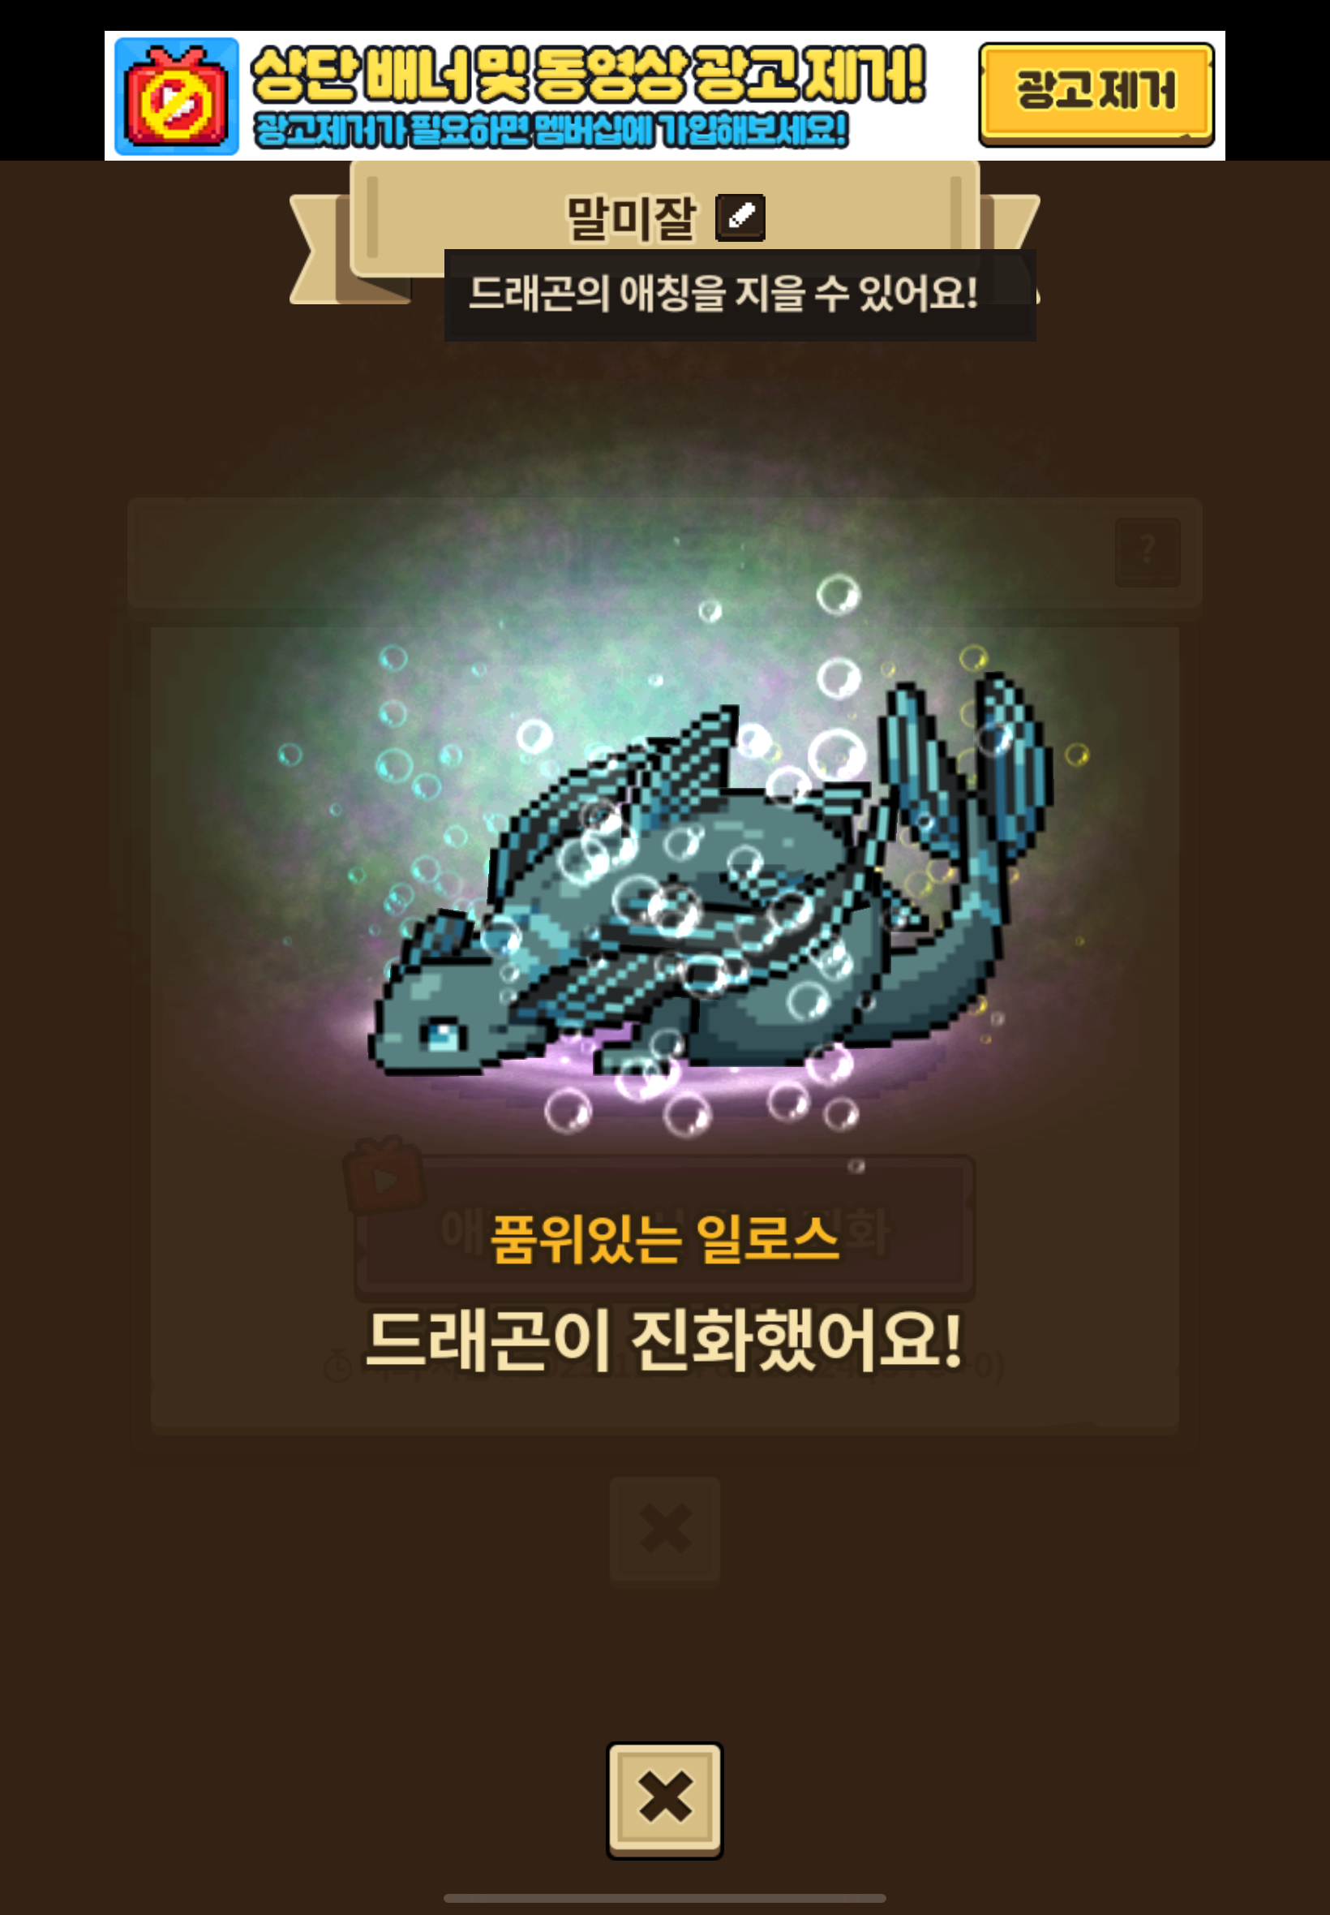Screen dimensions: 1330x1915
Task: Click the dimmed X button behind overlay
Action: click(664, 1529)
